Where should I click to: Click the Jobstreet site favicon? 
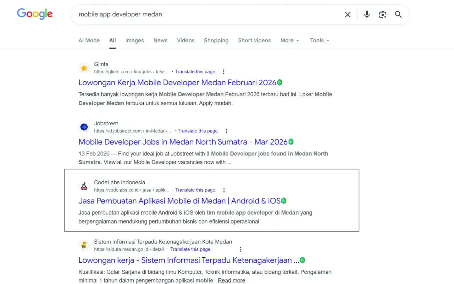coord(84,127)
